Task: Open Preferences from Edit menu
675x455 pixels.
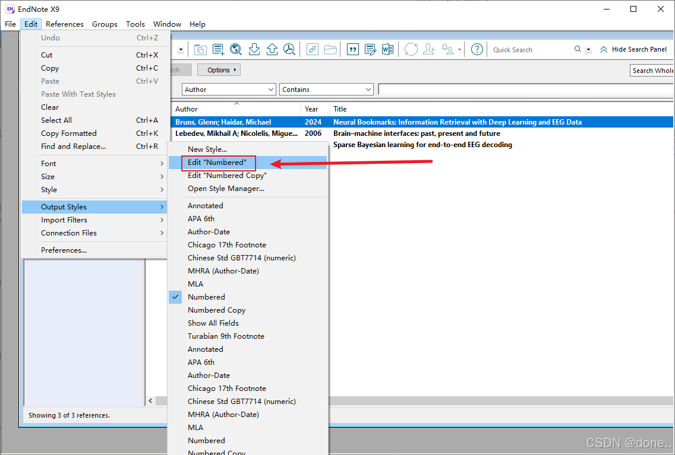Action: pyautogui.click(x=94, y=250)
